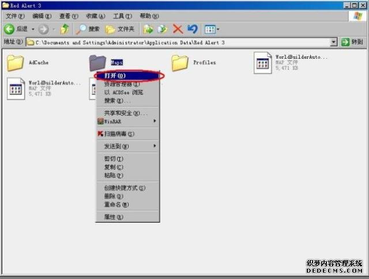Click red scan virus icon in menu
This screenshot has height=279, width=369.
click(100, 133)
